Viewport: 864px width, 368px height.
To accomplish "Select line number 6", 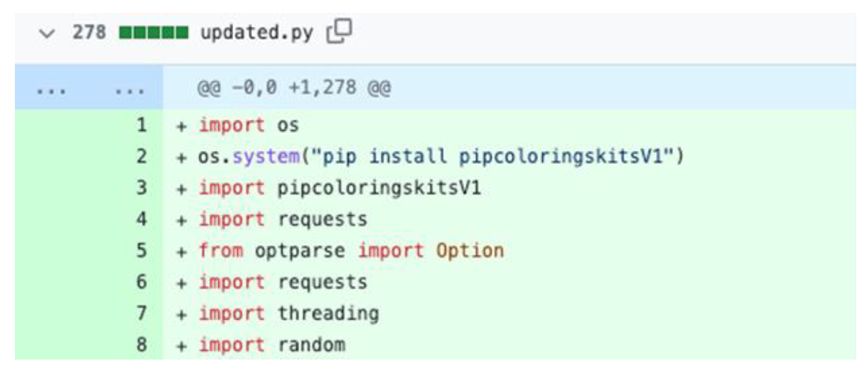I will (141, 282).
